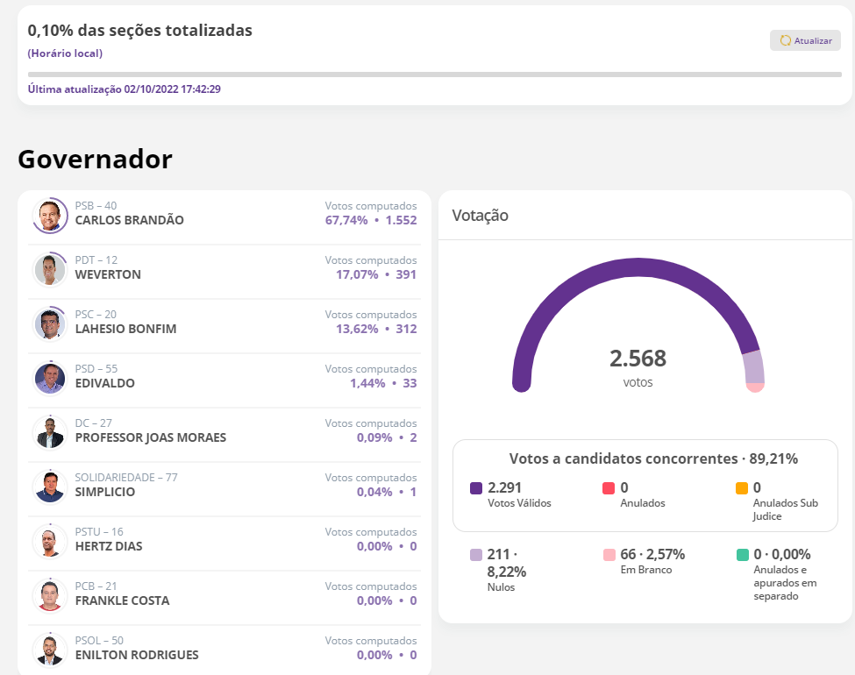Click Weverton's candidate avatar
This screenshot has height=675, width=855.
(50, 269)
